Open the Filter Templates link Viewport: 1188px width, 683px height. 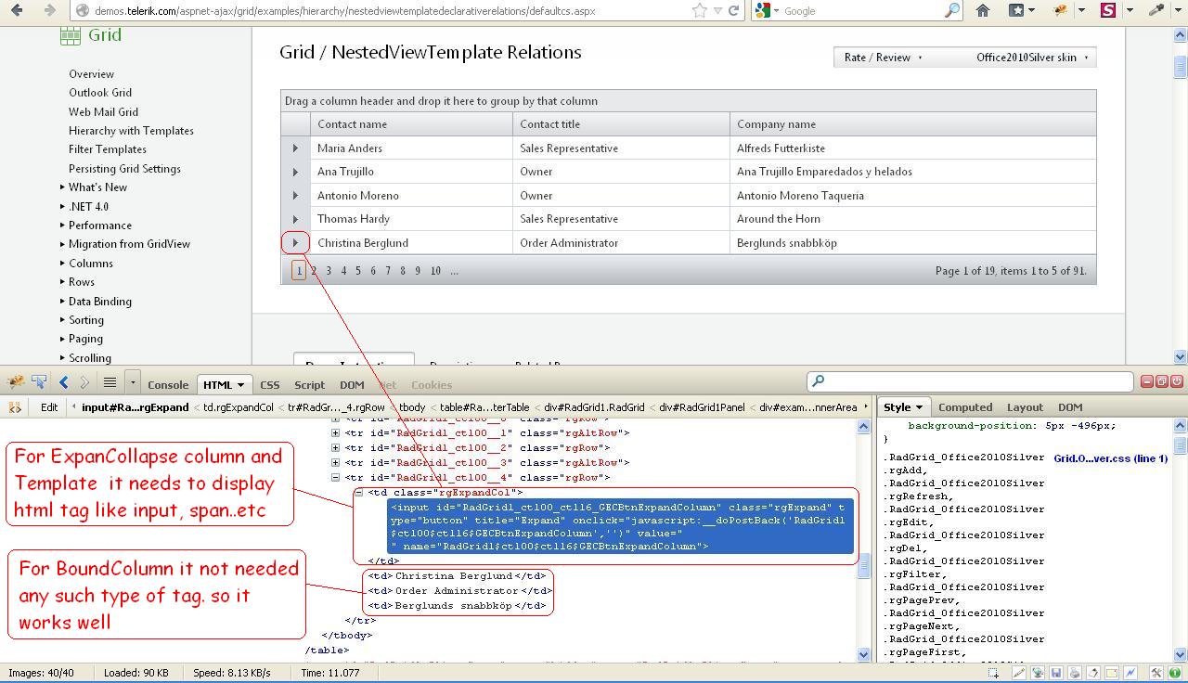tap(108, 149)
